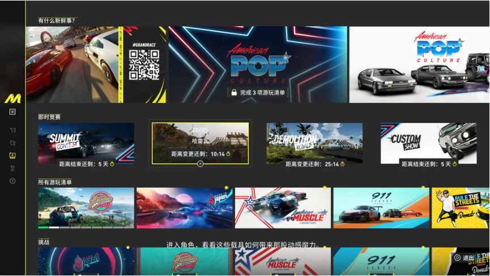The image size is (490, 276).
Task: Click the progress bar under Hawaii Scenic playlist
Action: point(86,227)
